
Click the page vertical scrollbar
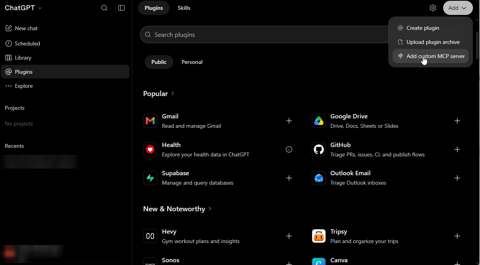(477, 45)
